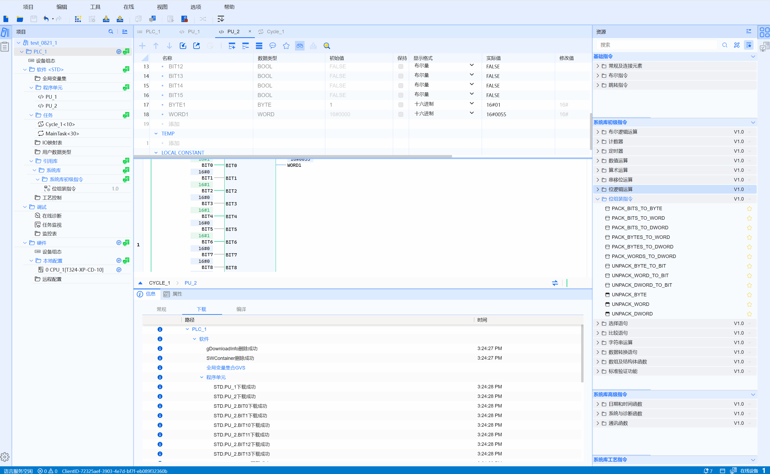The image size is (770, 474).
Task: Open display format dropdown for WORD1
Action: [x=471, y=113]
